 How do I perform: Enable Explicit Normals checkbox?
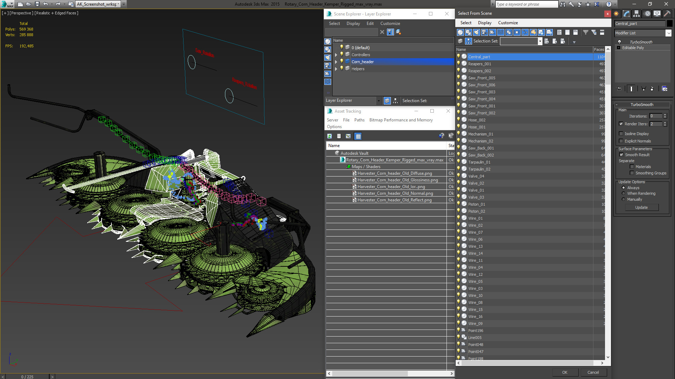point(621,141)
